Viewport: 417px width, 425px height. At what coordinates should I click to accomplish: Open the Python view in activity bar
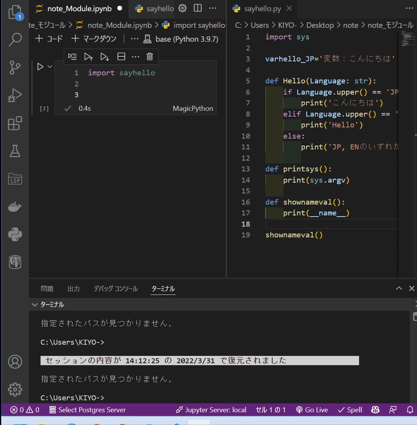(x=15, y=234)
